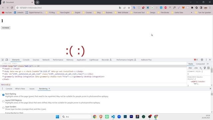Toggle computed styles sidebar icon in Styles pane
213x120 pixels.
(x=208, y=68)
